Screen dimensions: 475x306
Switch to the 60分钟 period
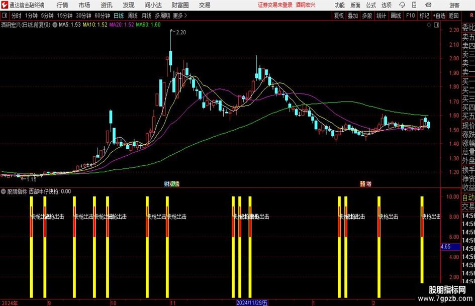tap(102, 16)
